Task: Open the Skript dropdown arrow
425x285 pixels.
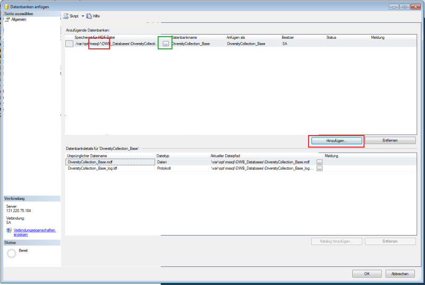Action: pyautogui.click(x=82, y=16)
